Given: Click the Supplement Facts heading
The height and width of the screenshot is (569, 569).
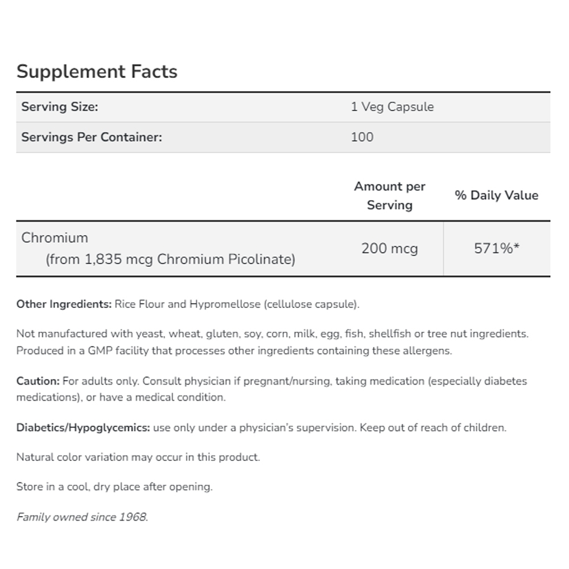Looking at the screenshot, I should pos(97,72).
